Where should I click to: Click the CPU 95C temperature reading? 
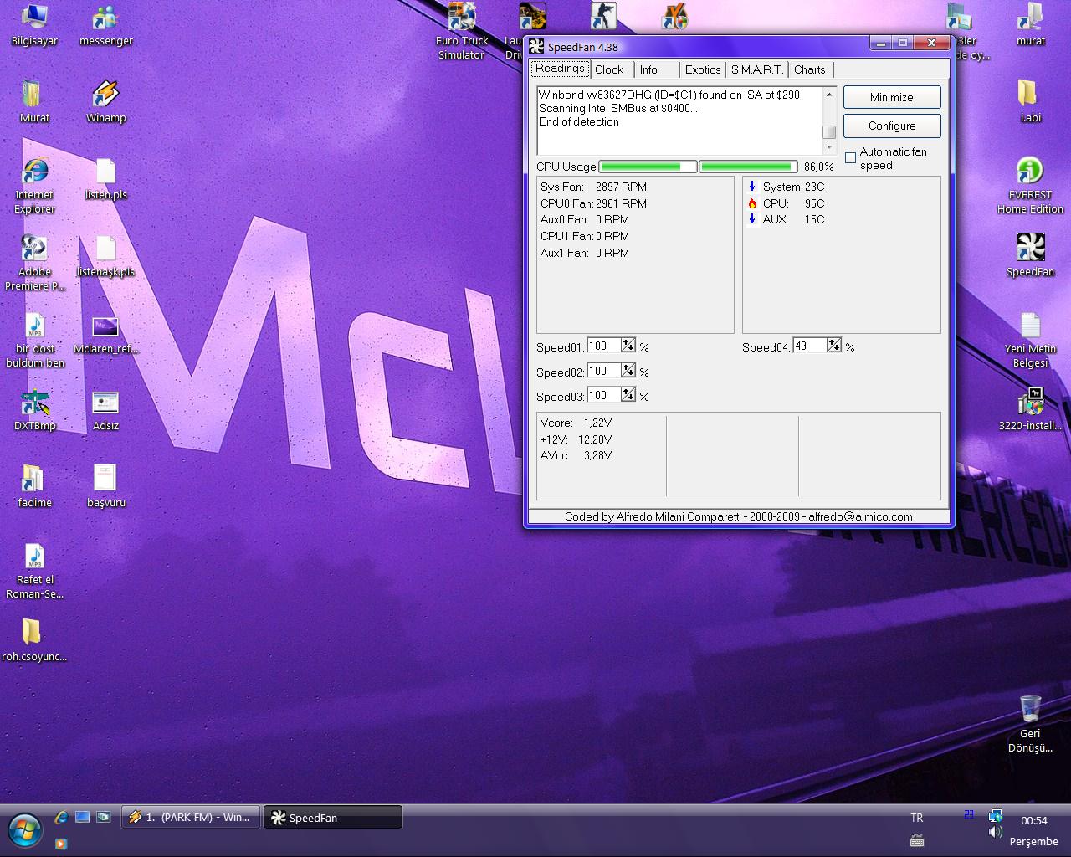coord(786,203)
